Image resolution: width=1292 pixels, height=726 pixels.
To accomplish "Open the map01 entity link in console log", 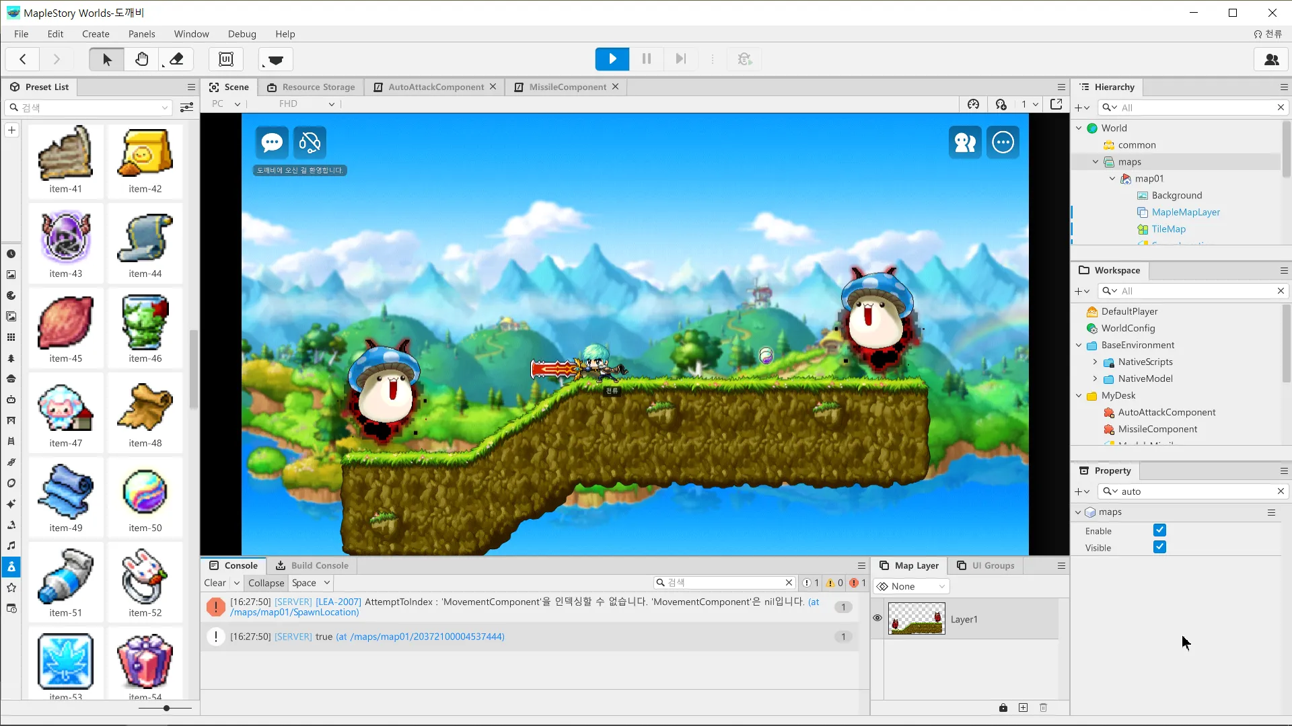I will pyautogui.click(x=420, y=637).
